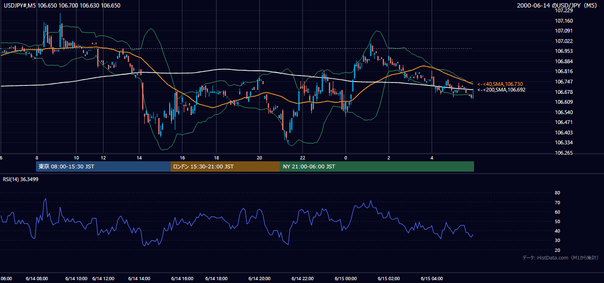Click the HistData.com data source credit

(x=561, y=258)
